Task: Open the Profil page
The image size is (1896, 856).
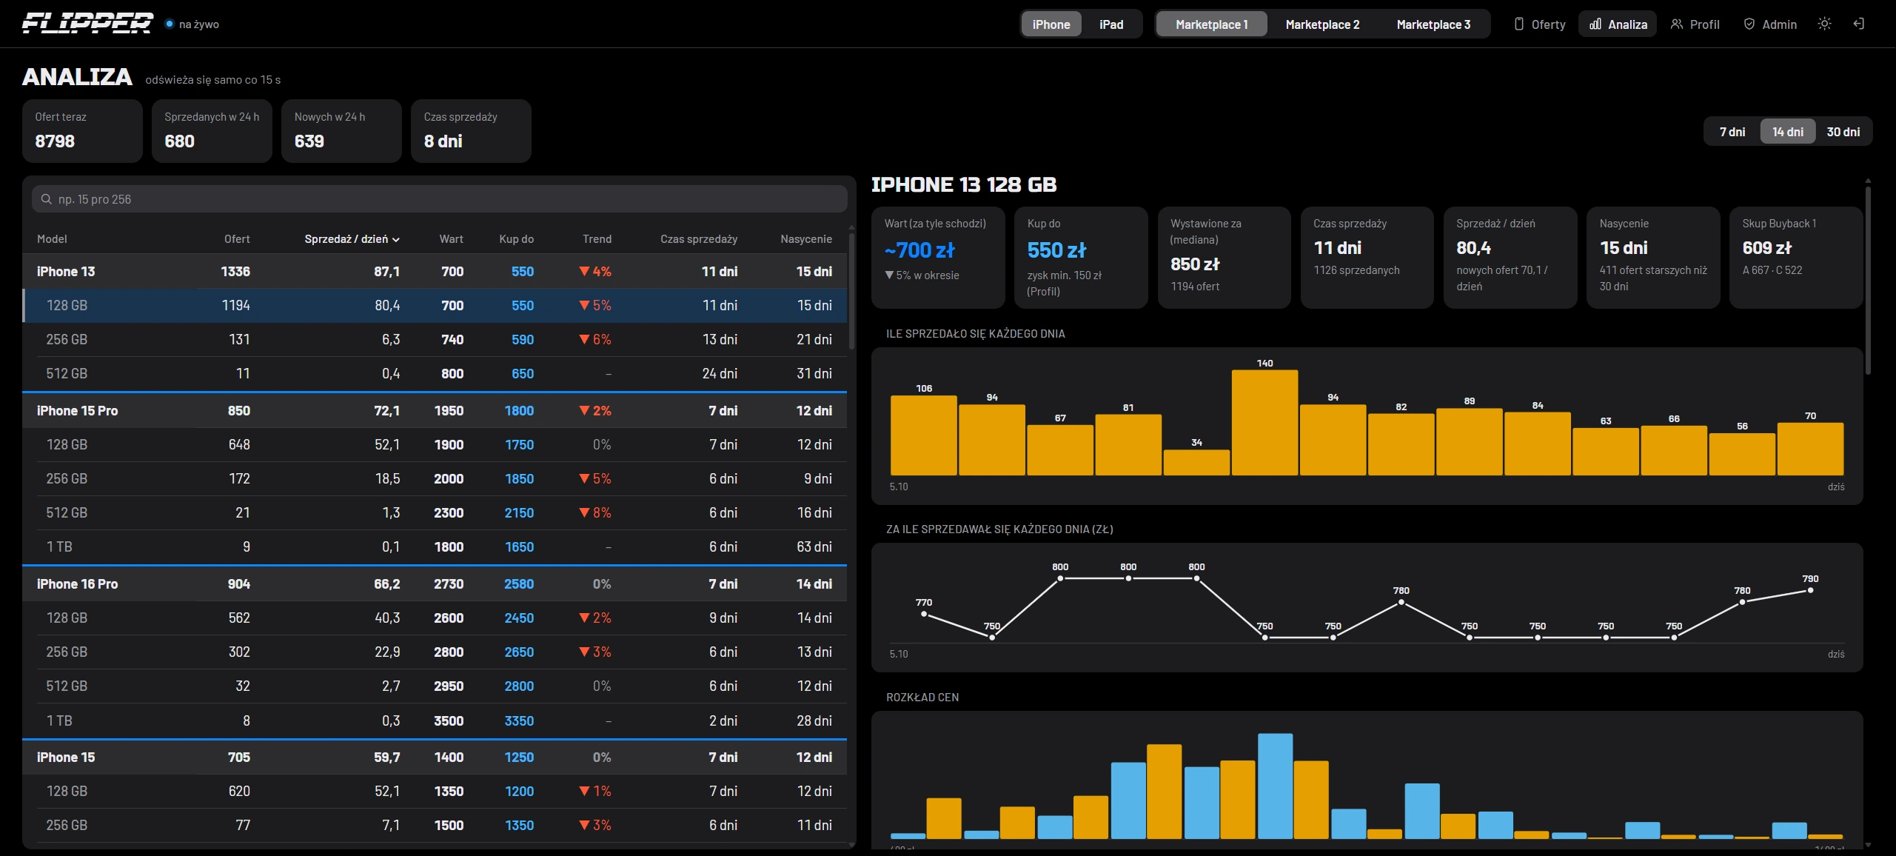Action: point(1695,24)
